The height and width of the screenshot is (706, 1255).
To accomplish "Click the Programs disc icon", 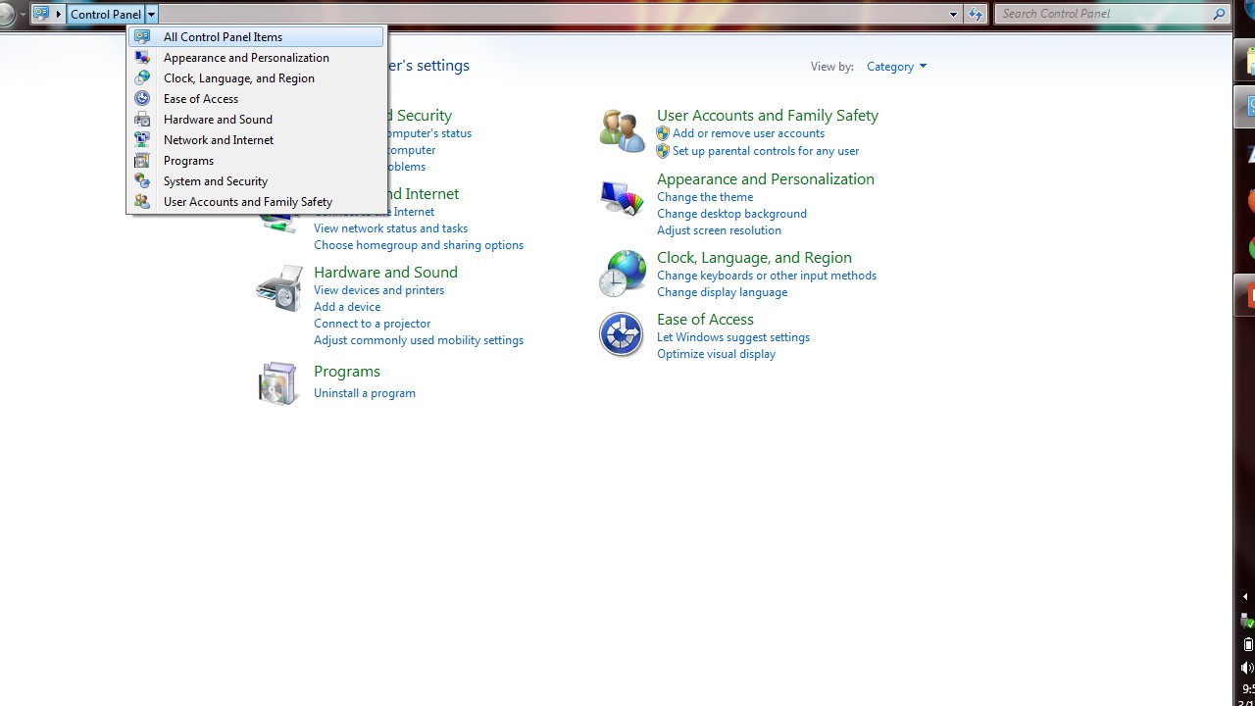I will click(278, 382).
